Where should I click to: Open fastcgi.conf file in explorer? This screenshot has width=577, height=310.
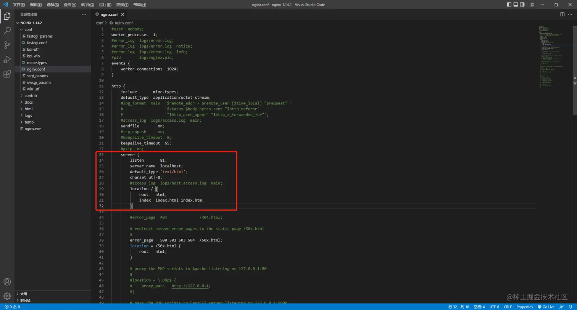coord(37,43)
